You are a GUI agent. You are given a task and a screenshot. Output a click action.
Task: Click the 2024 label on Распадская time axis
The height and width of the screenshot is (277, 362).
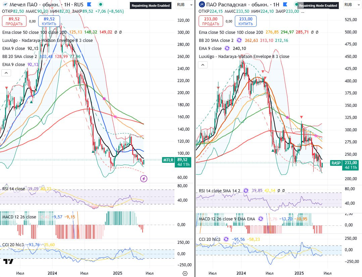pos(241,273)
